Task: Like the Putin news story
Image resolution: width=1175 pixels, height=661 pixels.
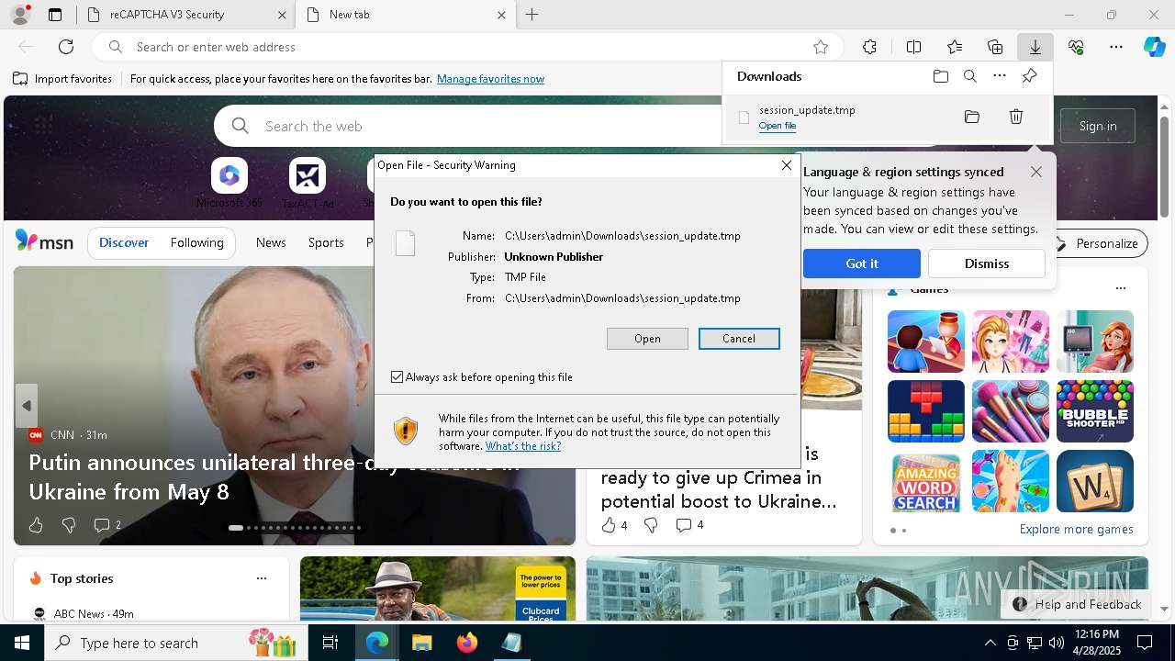Action: coord(36,525)
